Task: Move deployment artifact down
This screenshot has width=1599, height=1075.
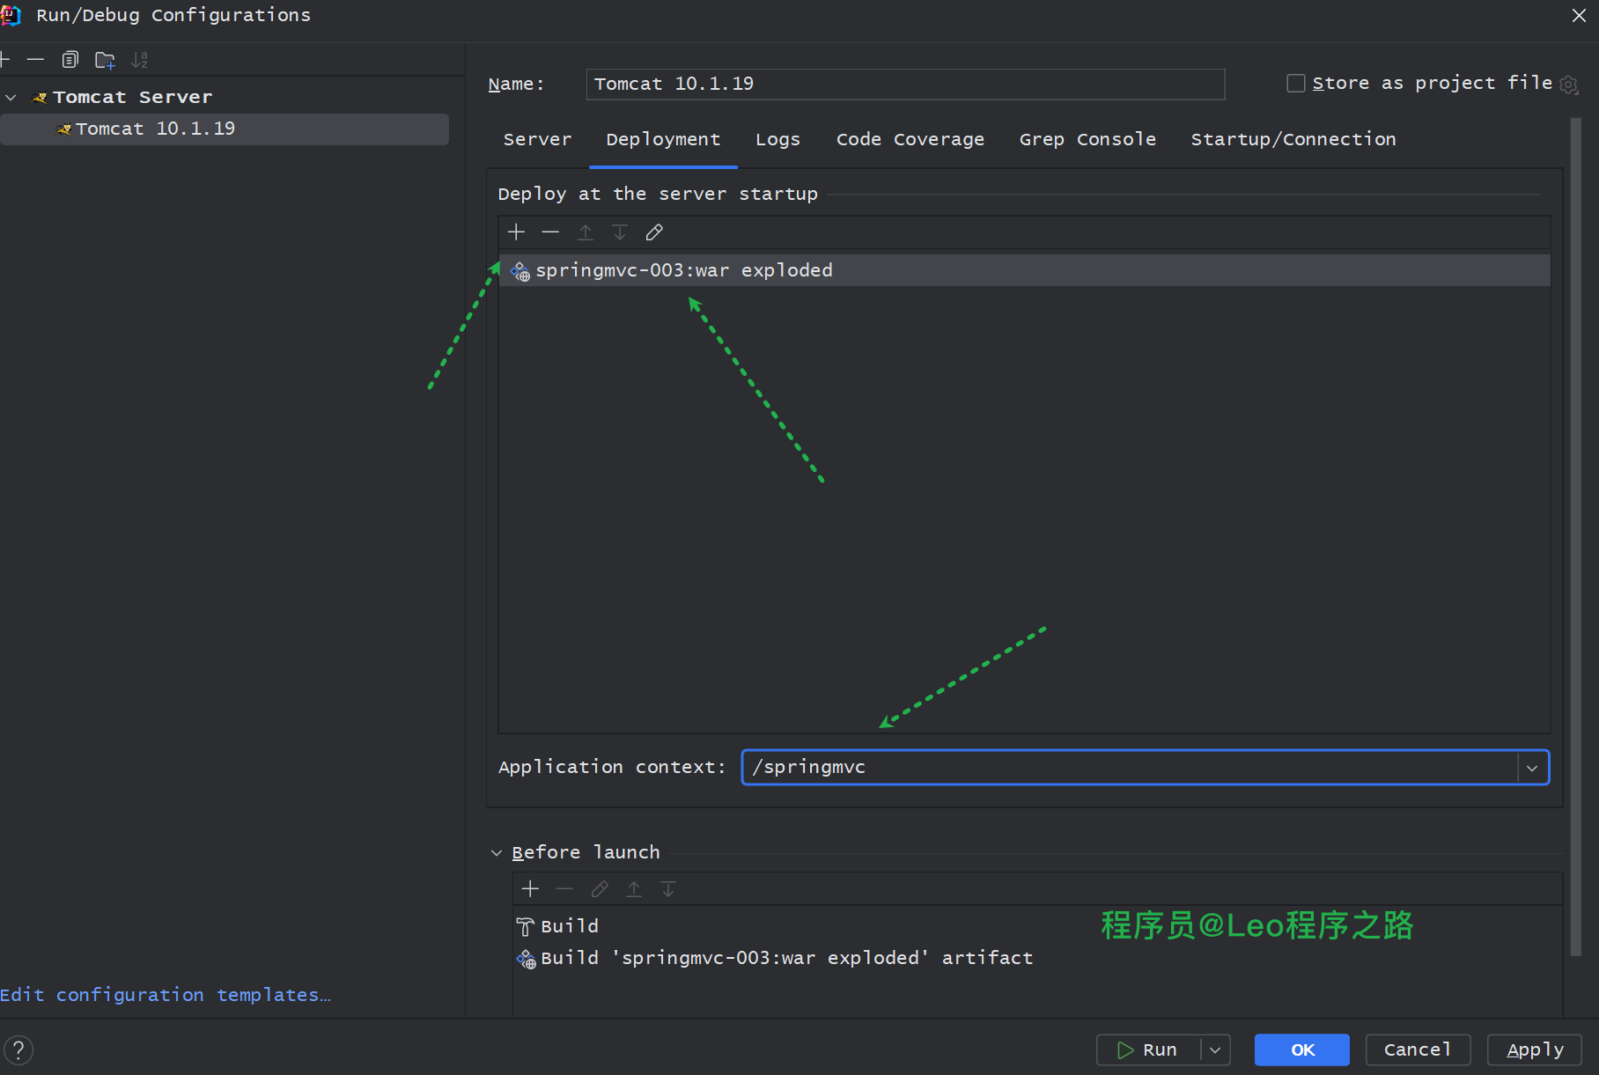Action: [x=620, y=232]
